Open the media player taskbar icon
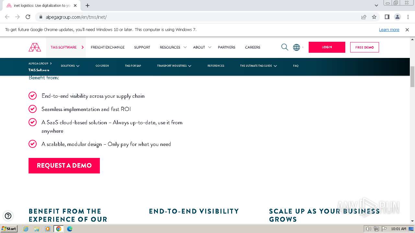The height and width of the screenshot is (233, 415). (x=48, y=229)
